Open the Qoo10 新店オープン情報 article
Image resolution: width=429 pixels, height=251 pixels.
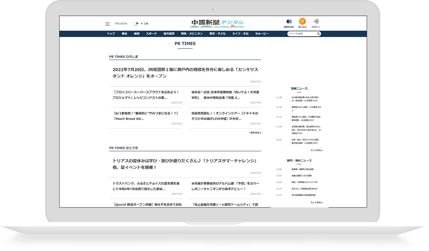[147, 204]
